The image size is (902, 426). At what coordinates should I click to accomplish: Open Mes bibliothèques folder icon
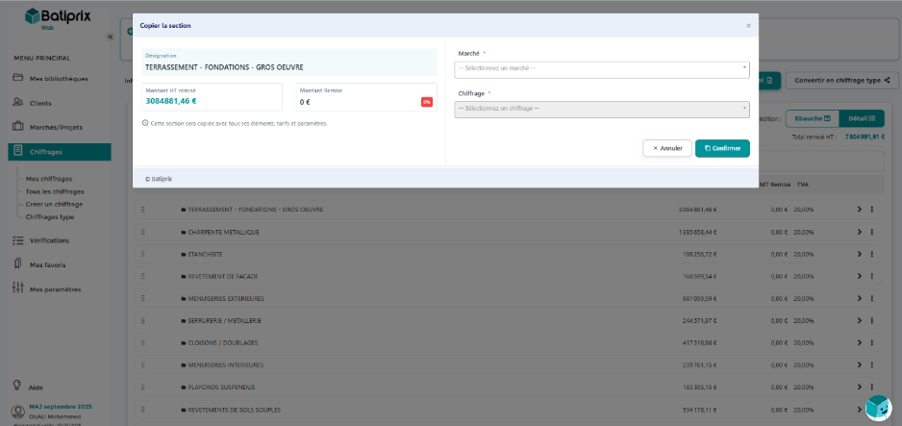point(18,78)
